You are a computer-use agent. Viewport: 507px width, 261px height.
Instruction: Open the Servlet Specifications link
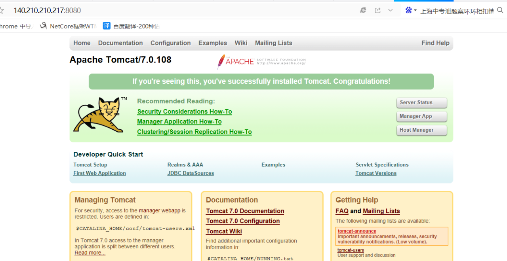pos(382,165)
